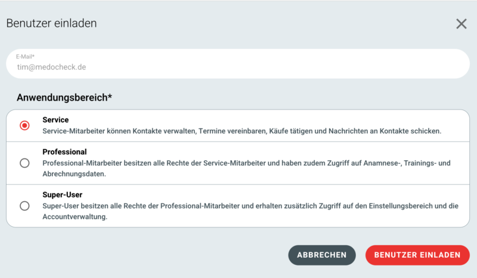The image size is (477, 278).
Task: Click the bold Service option title
Action: 55,120
